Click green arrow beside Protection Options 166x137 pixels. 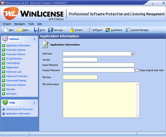(4, 50)
